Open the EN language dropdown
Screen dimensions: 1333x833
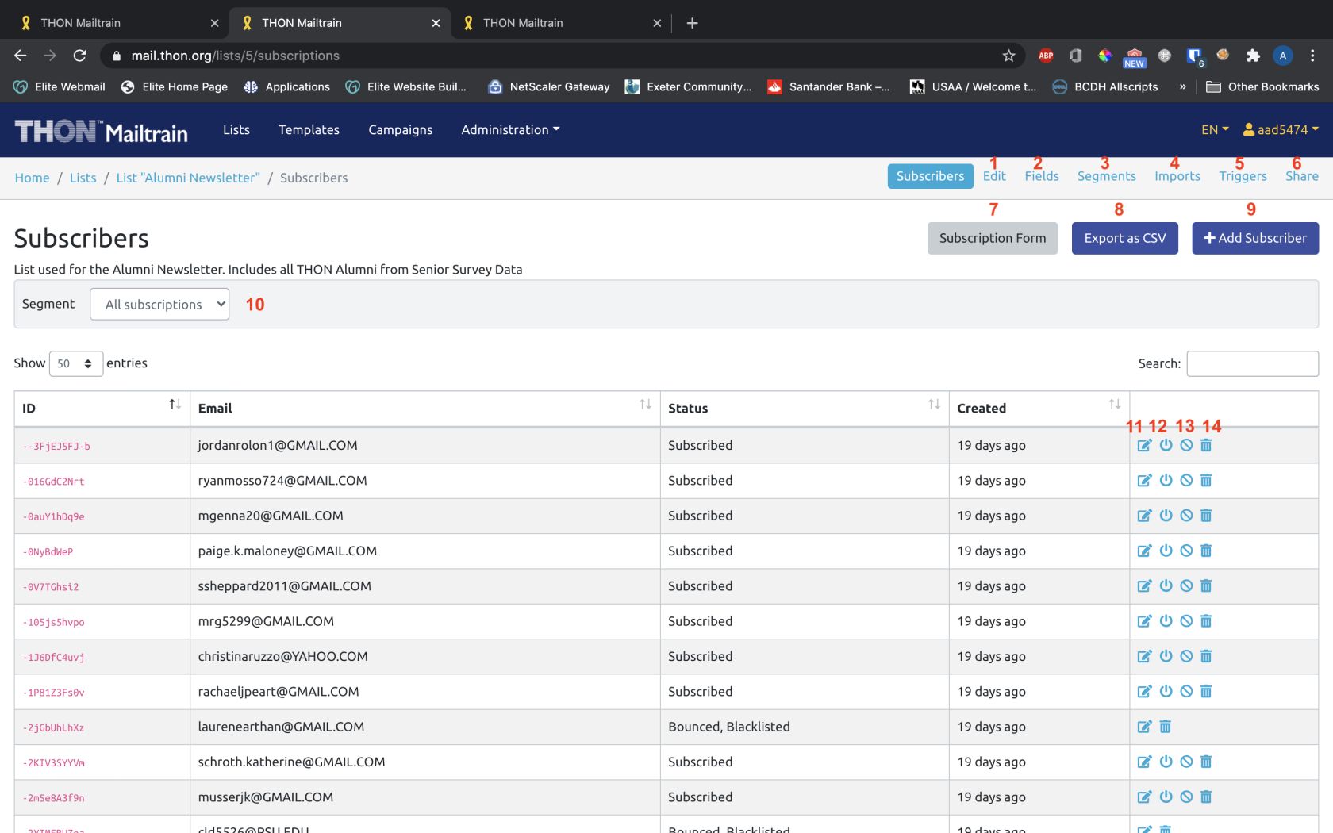click(x=1215, y=129)
